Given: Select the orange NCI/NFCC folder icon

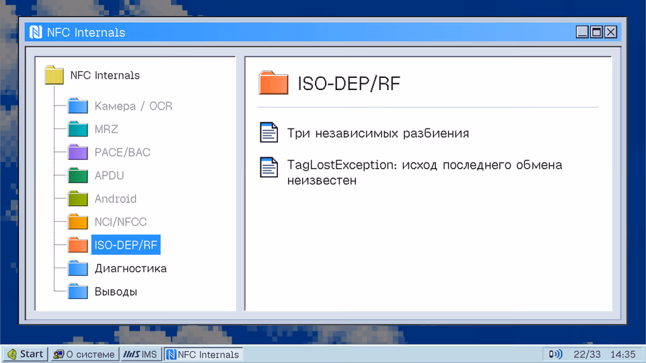Looking at the screenshot, I should [78, 221].
